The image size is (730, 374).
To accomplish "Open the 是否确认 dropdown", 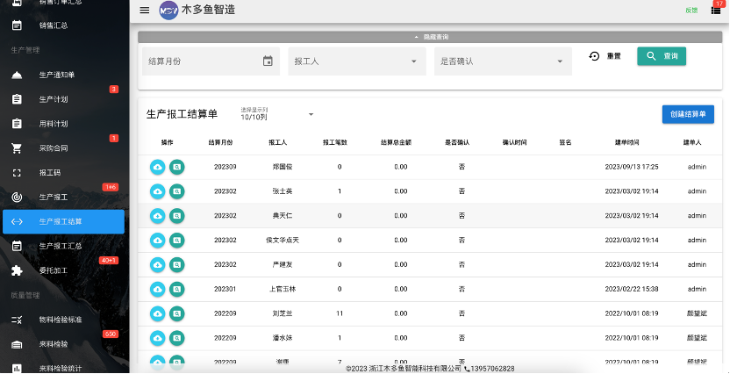I will pos(504,61).
